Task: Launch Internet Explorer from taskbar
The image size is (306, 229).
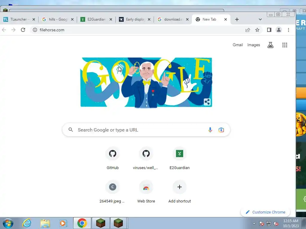Action: 27,223
